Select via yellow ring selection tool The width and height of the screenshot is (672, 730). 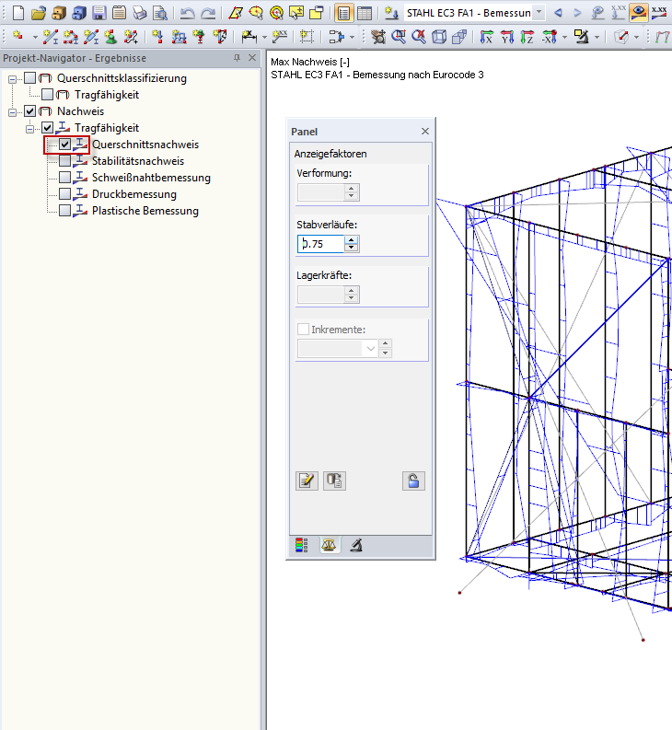tap(276, 13)
